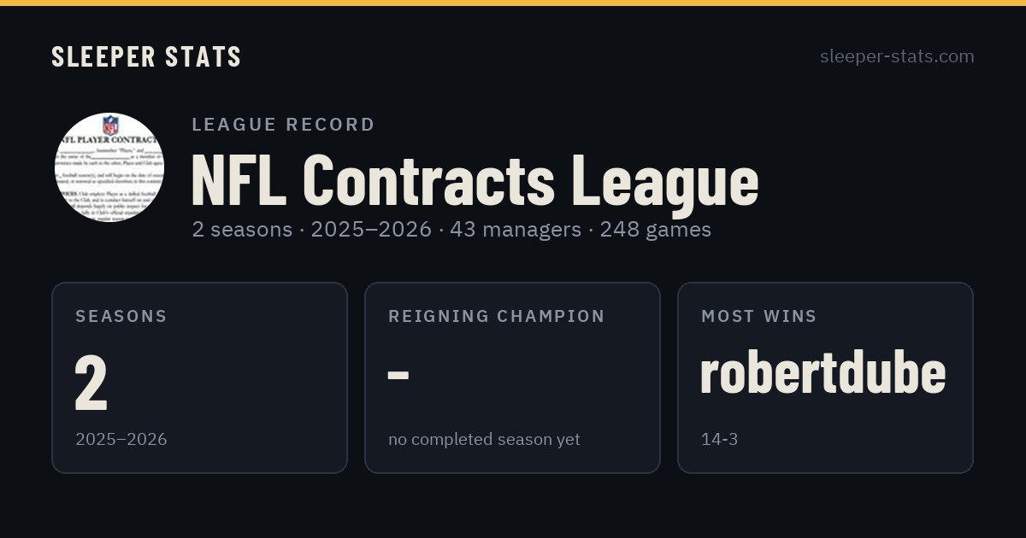Image resolution: width=1026 pixels, height=538 pixels.
Task: Click the league summary subtitle line
Action: click(451, 230)
